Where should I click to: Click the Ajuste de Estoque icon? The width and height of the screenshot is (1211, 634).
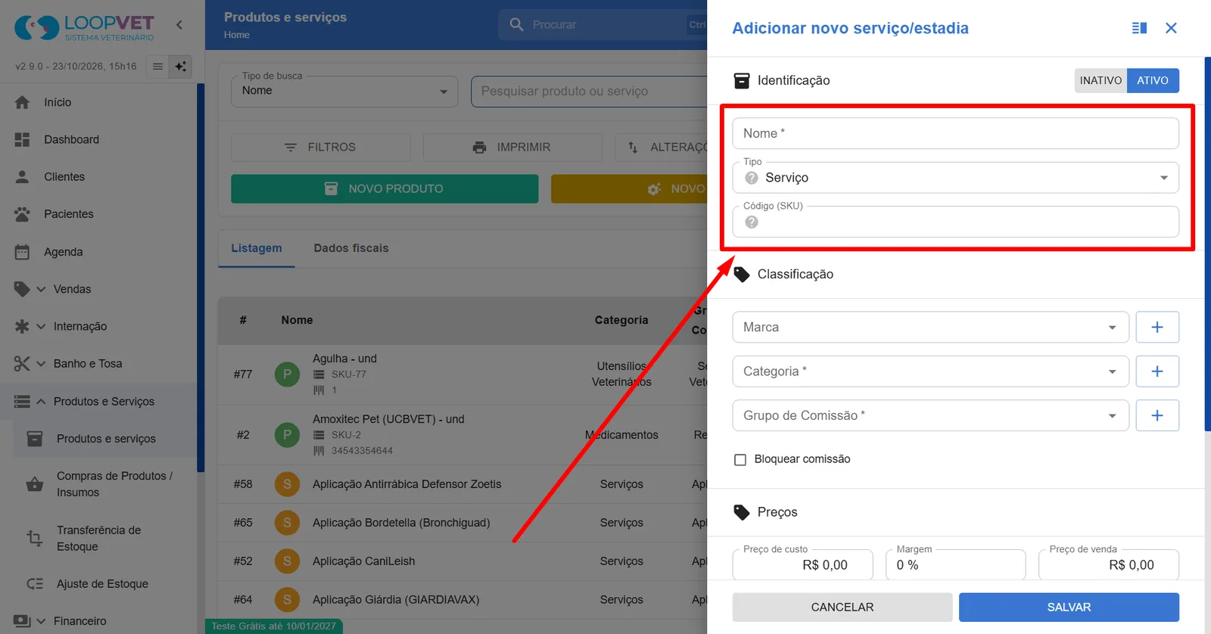coord(35,584)
